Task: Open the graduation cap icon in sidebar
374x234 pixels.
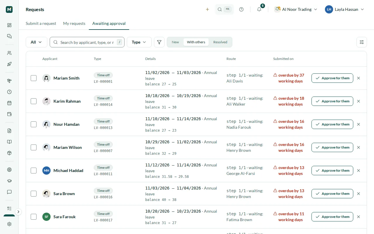Action: (9, 181)
